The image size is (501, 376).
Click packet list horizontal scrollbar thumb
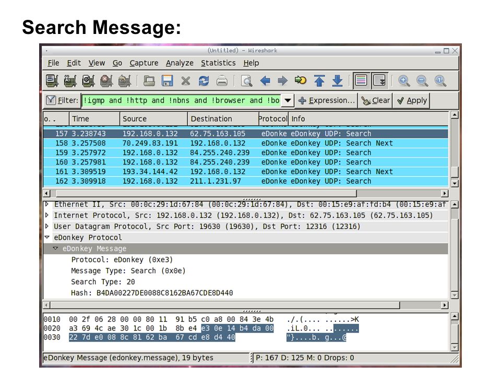coord(206,193)
